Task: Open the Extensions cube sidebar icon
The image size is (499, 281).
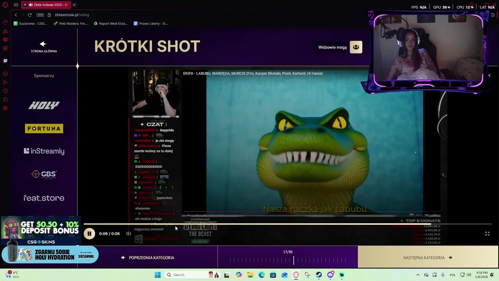Action: [5, 100]
